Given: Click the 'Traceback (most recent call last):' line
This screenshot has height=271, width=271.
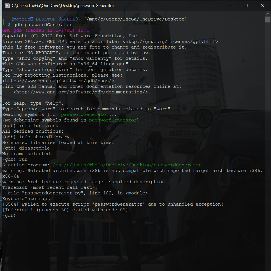Looking at the screenshot, I should pos(50,187).
